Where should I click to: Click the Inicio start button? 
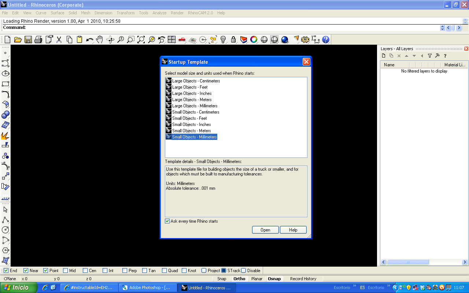click(18, 288)
